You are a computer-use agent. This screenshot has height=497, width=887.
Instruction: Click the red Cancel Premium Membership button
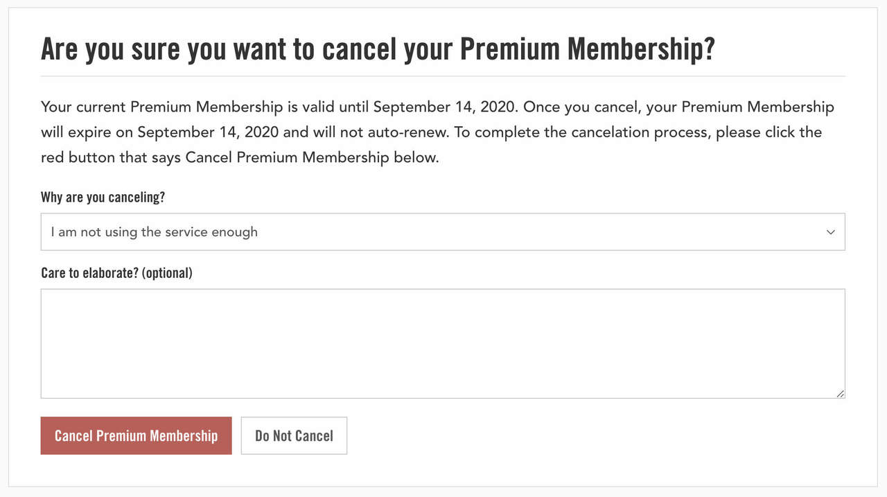tap(136, 435)
